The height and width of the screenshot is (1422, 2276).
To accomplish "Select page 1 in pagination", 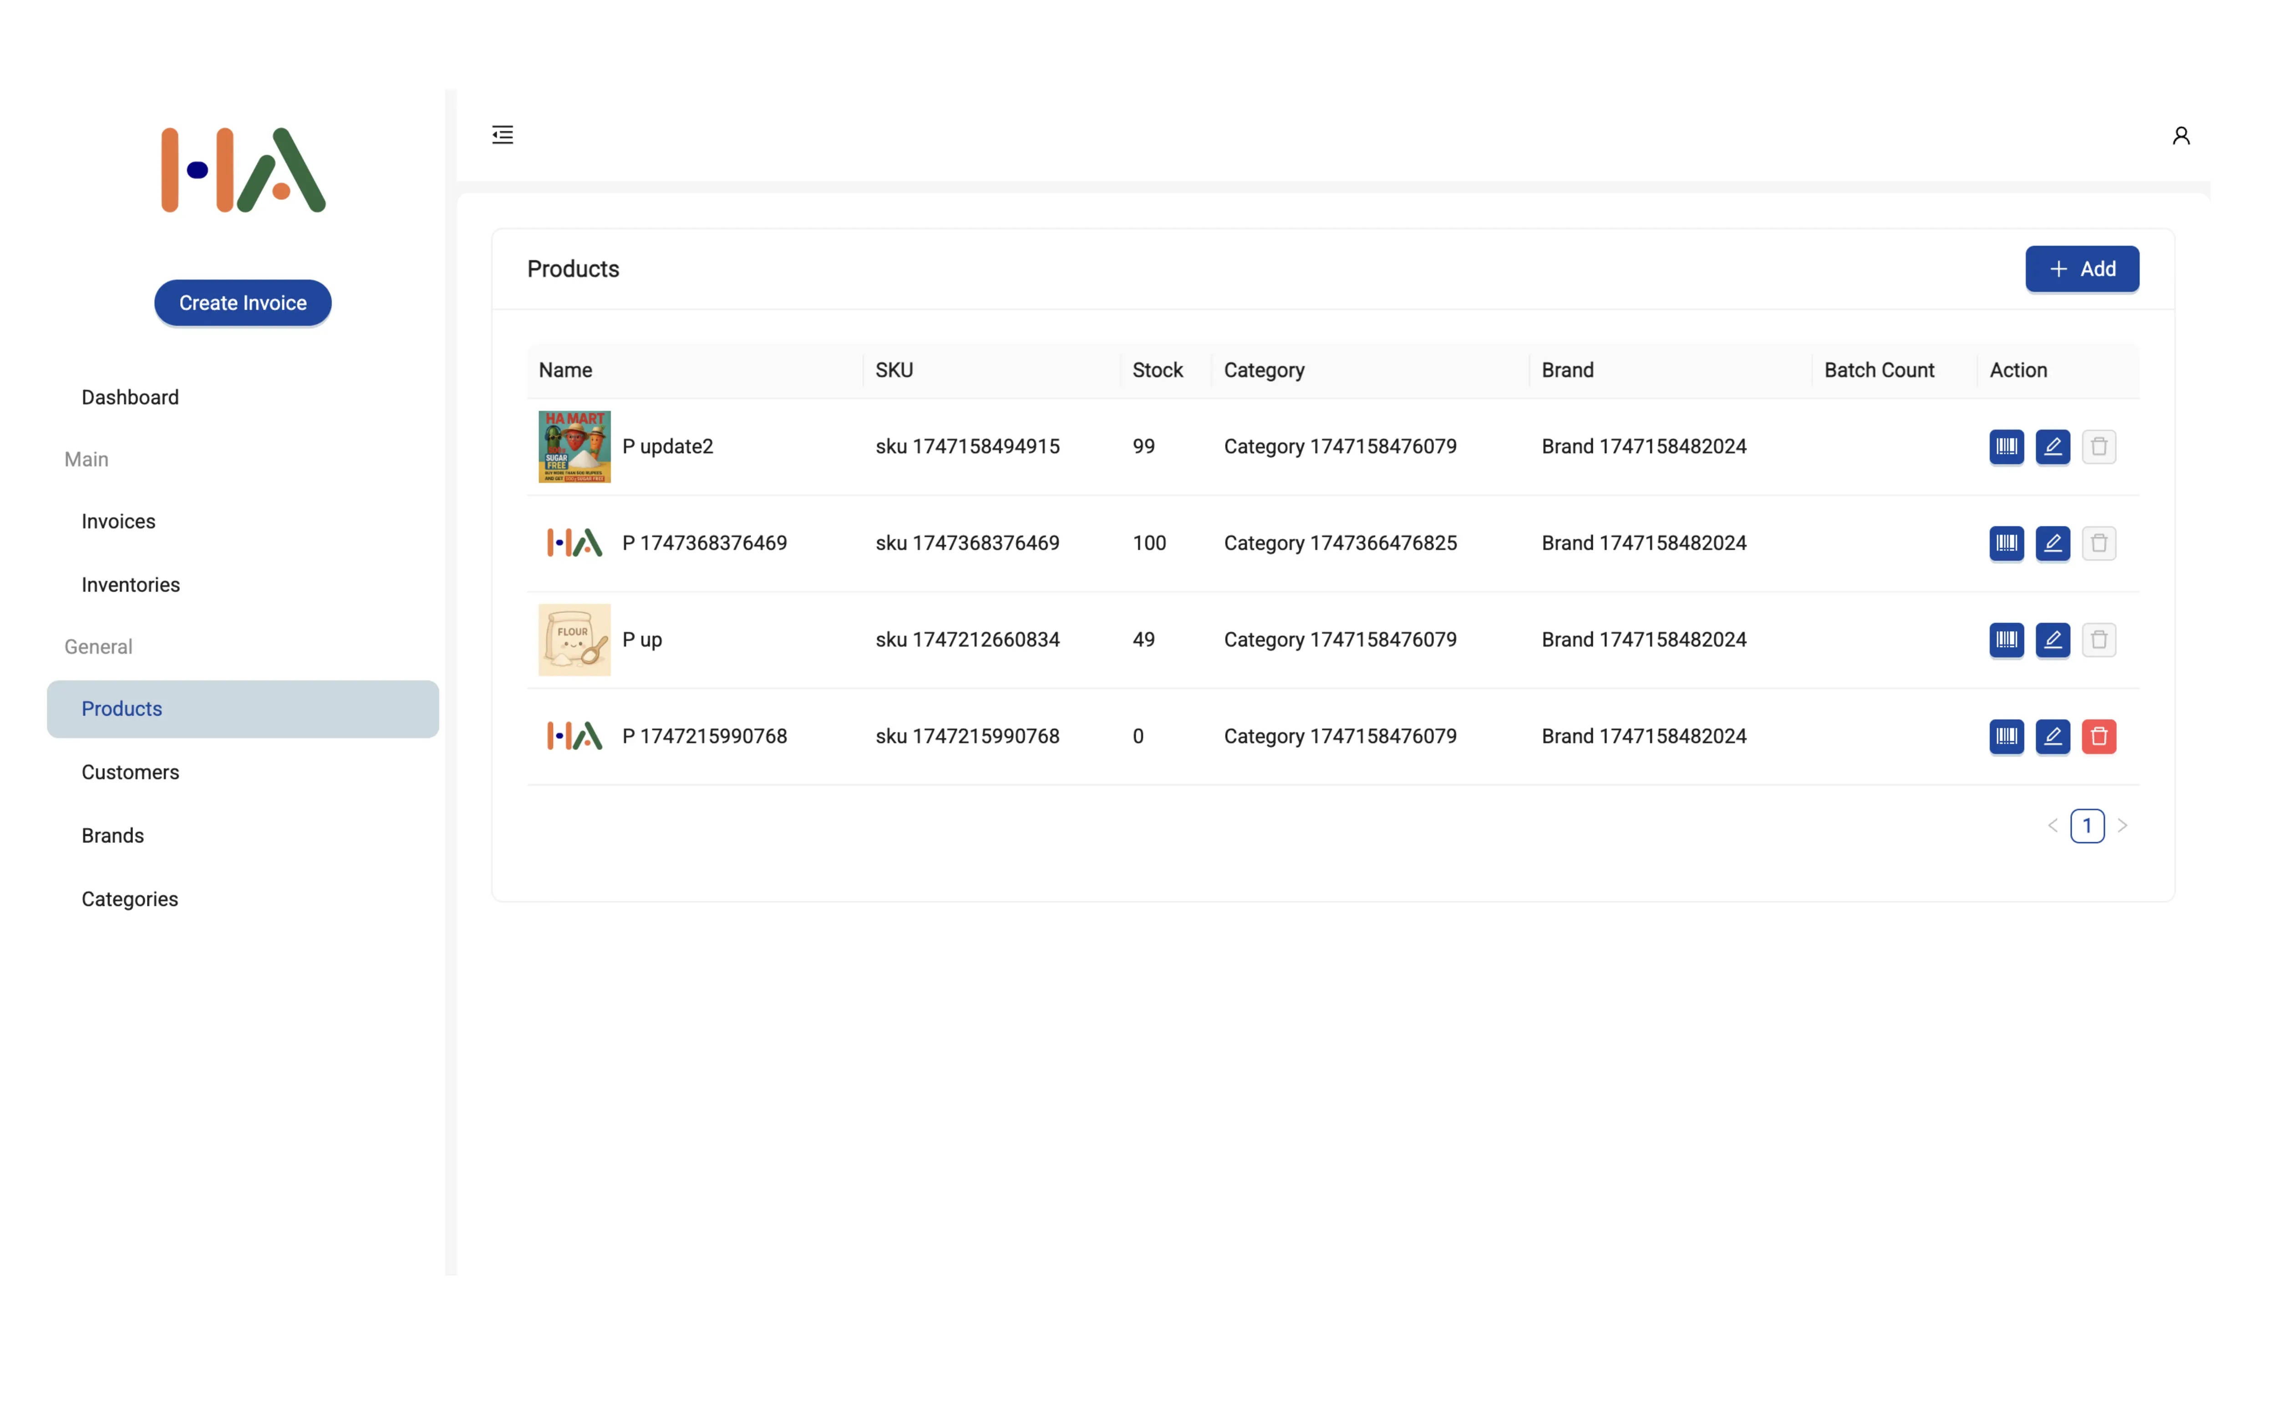I will pyautogui.click(x=2088, y=826).
